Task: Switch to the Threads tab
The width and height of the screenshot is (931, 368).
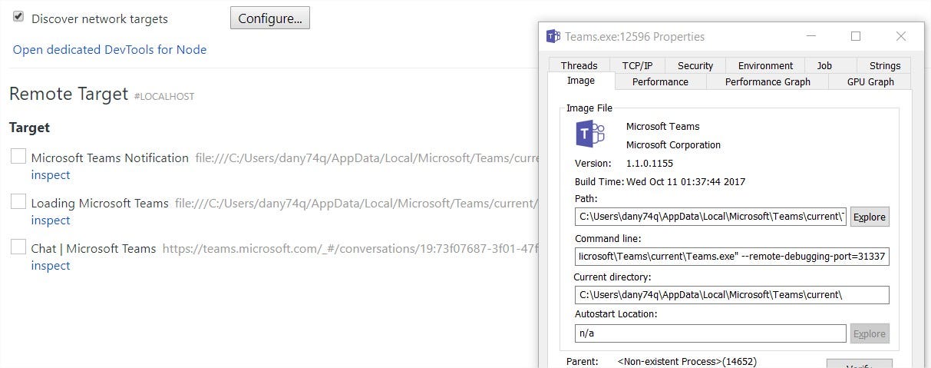Action: click(x=579, y=65)
